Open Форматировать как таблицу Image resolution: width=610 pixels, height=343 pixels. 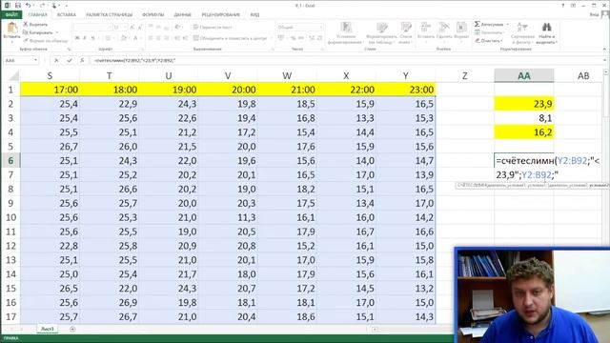tap(381, 33)
